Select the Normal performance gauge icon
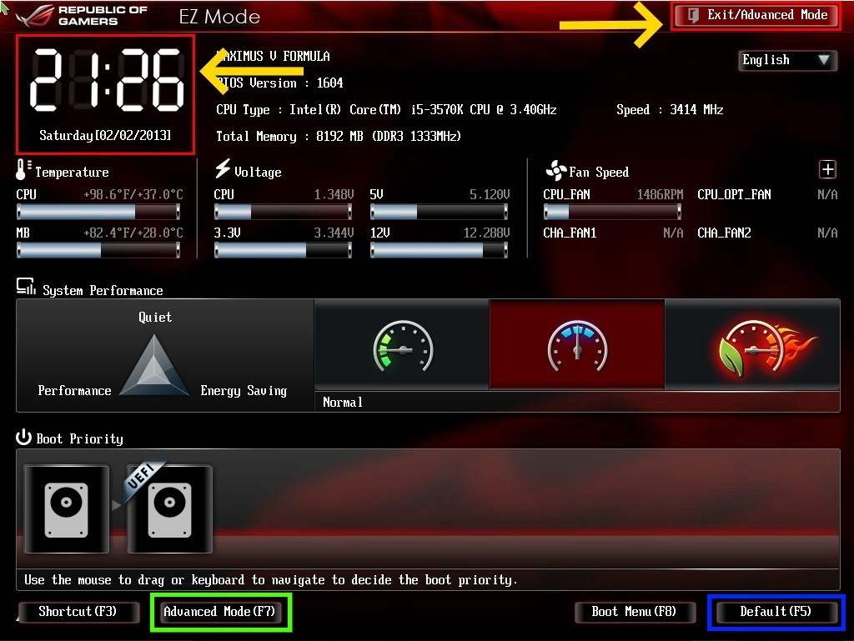 coord(576,345)
